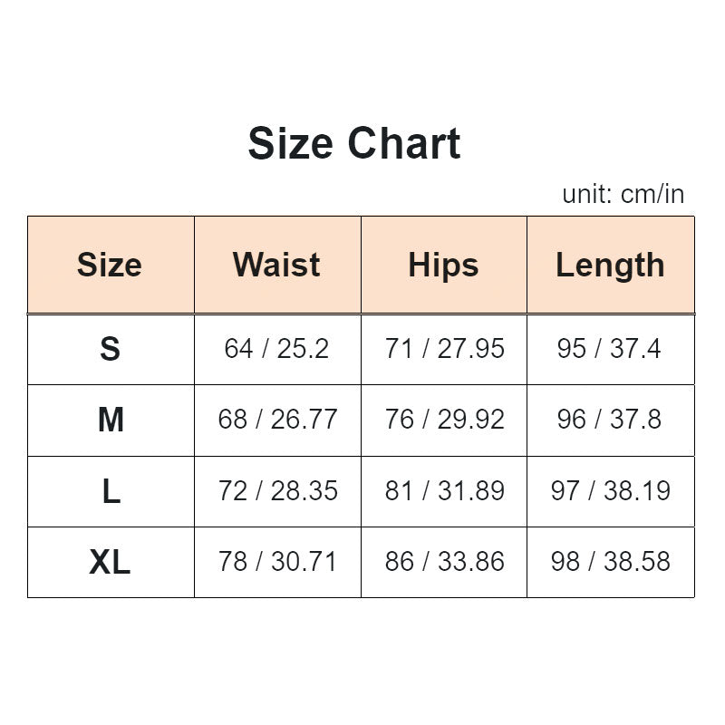Click the Size Chart title
Viewport: 725px width, 725px height.
click(354, 144)
